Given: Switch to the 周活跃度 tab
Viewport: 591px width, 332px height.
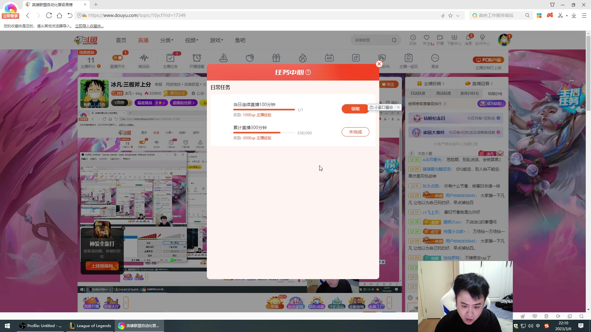Looking at the screenshot, I should click(x=443, y=93).
